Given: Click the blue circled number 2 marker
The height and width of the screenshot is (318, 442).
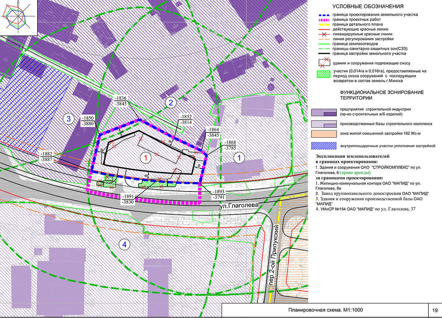Looking at the screenshot, I should pos(171,103).
